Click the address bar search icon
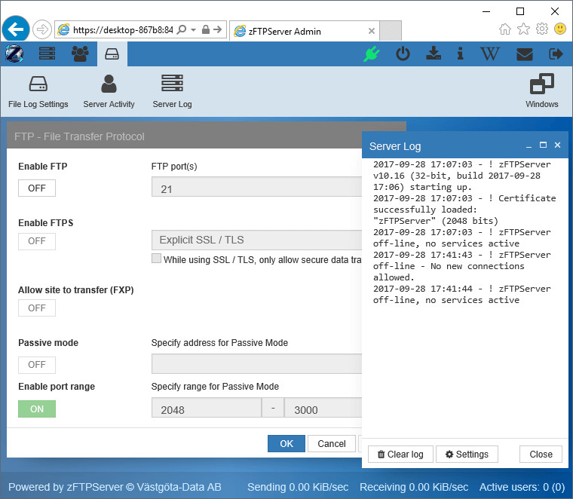Screen dimensions: 573x499 pyautogui.click(x=182, y=29)
